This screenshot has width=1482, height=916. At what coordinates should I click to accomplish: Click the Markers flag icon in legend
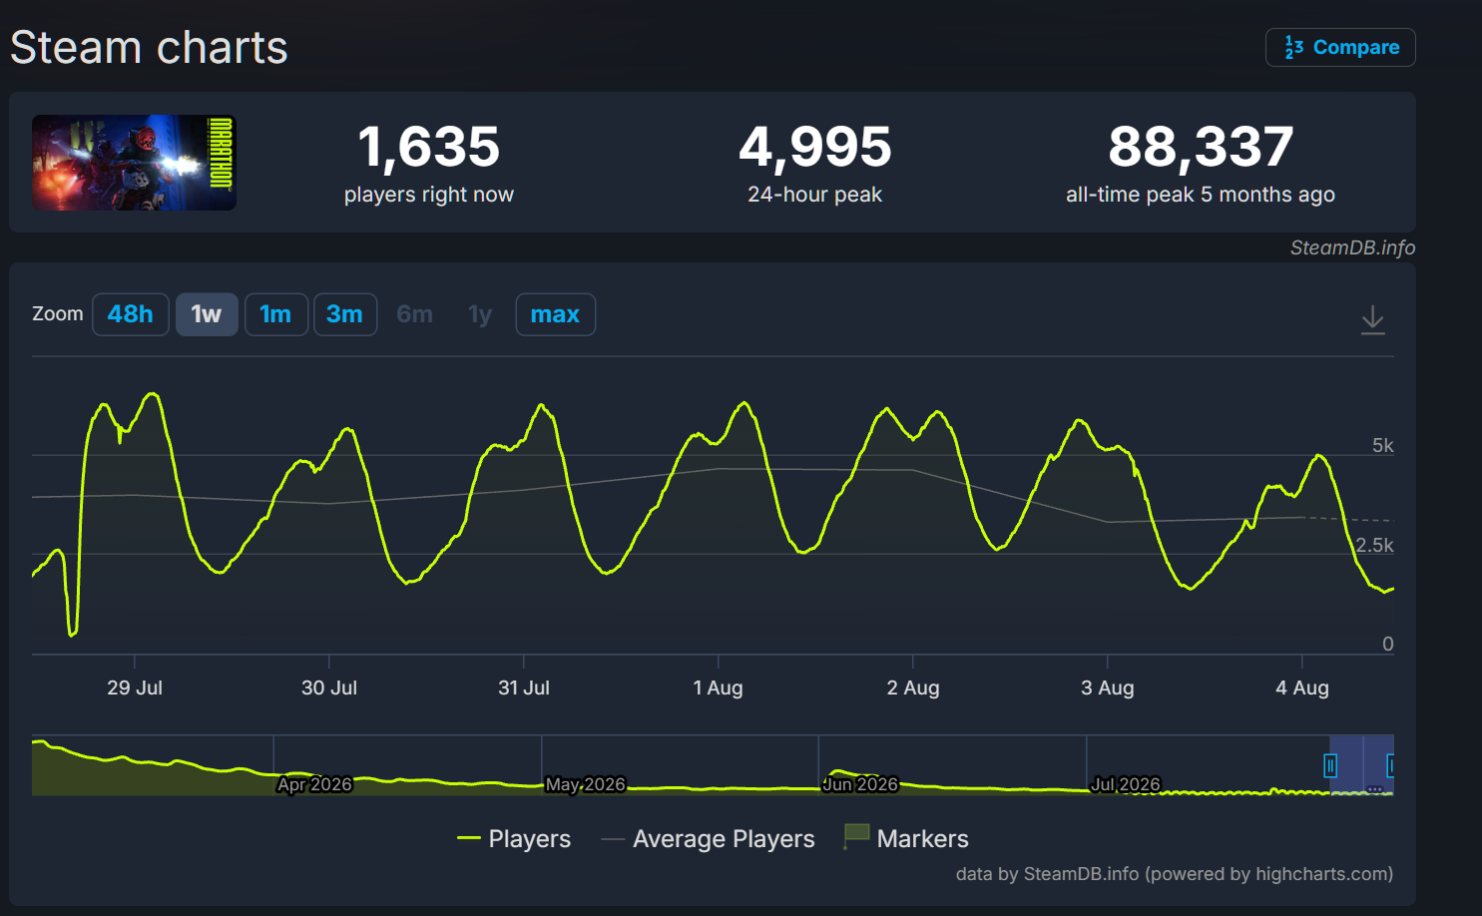(855, 837)
